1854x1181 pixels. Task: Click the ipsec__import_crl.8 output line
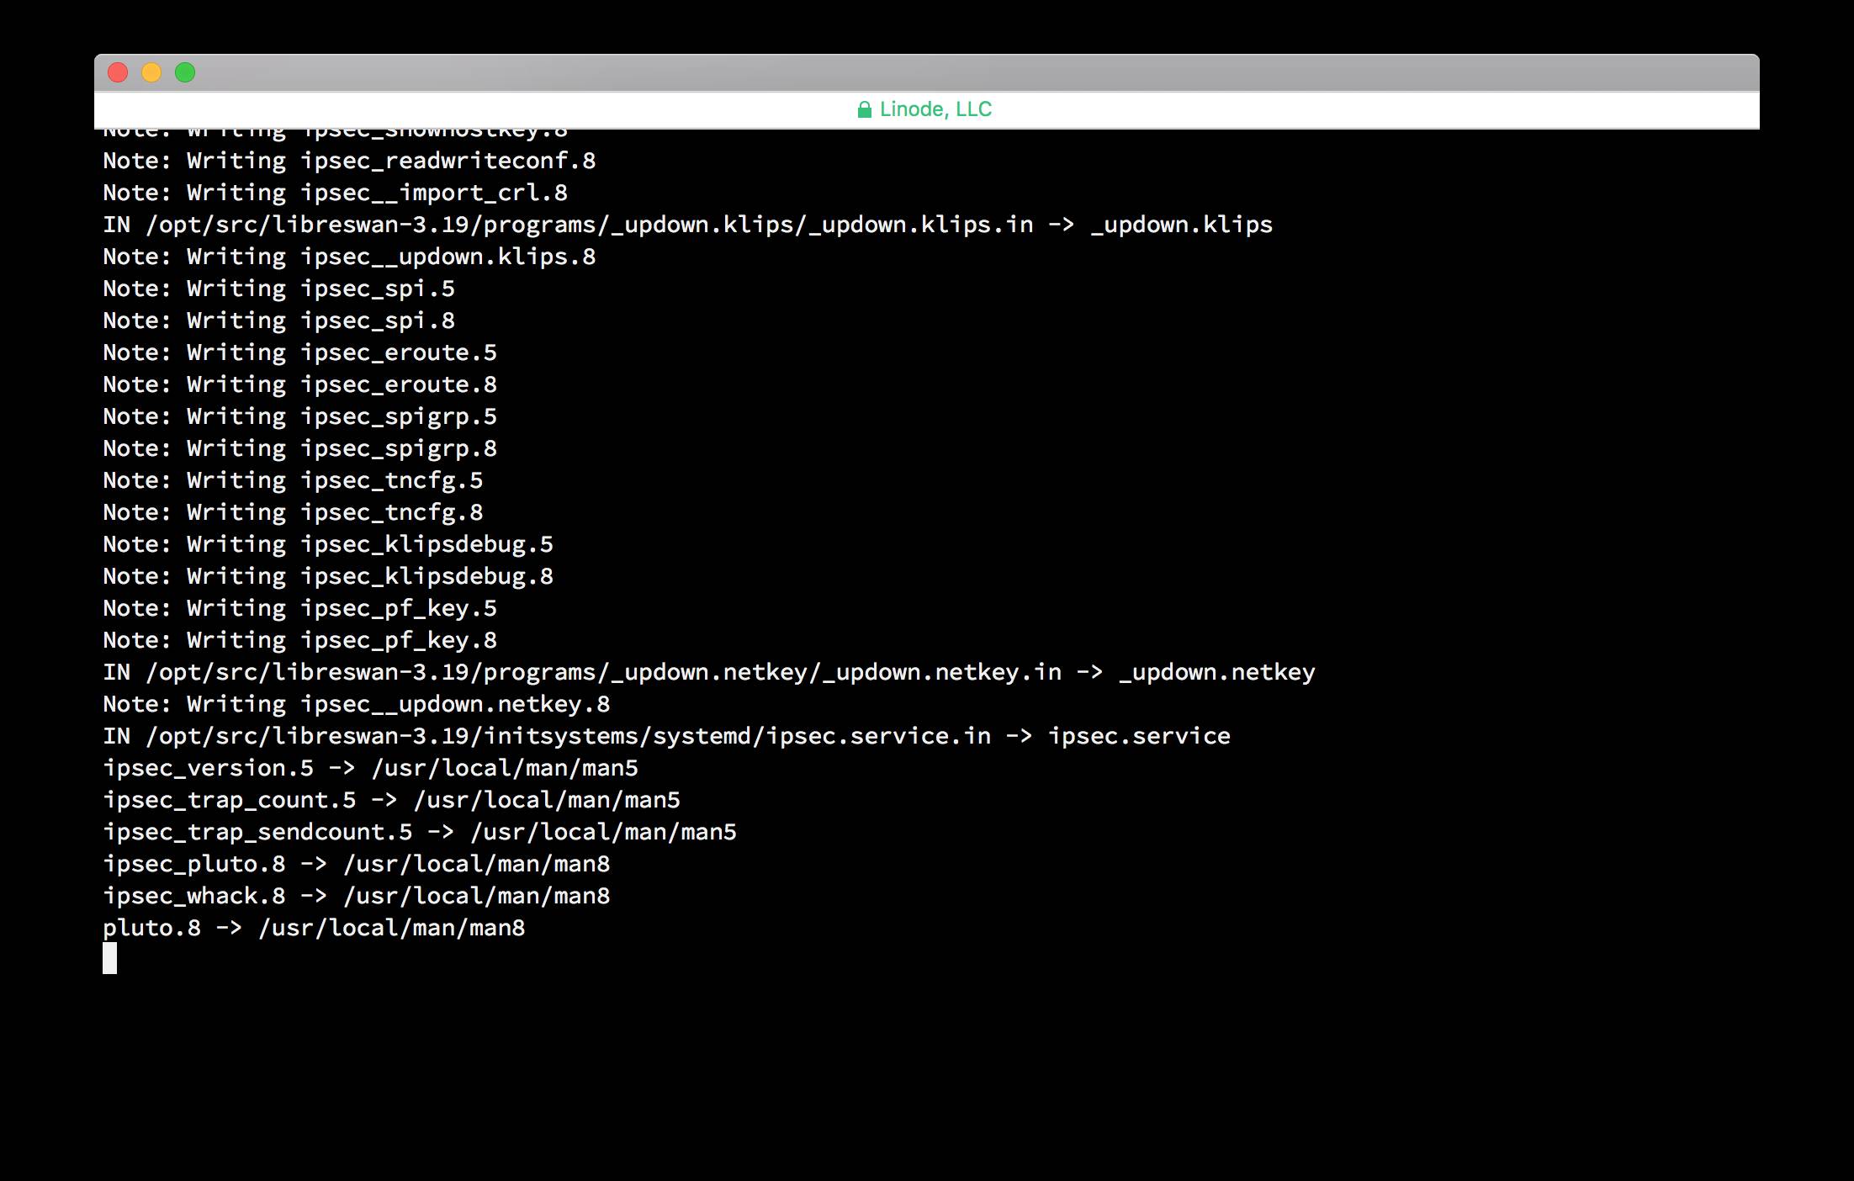click(x=335, y=193)
